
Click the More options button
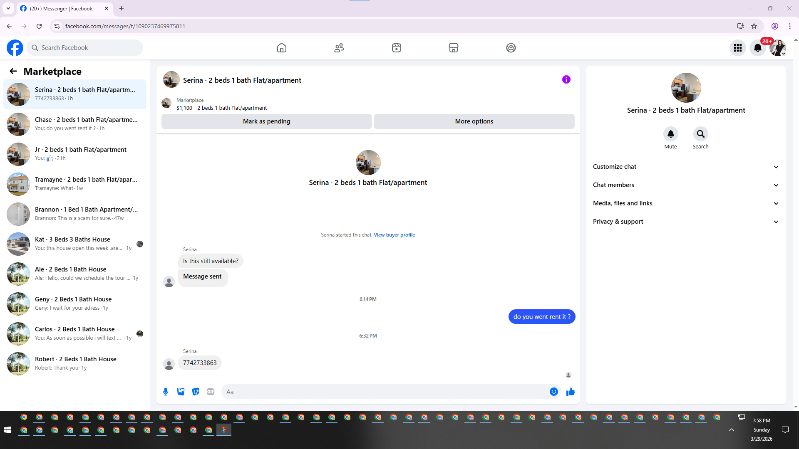pyautogui.click(x=474, y=121)
